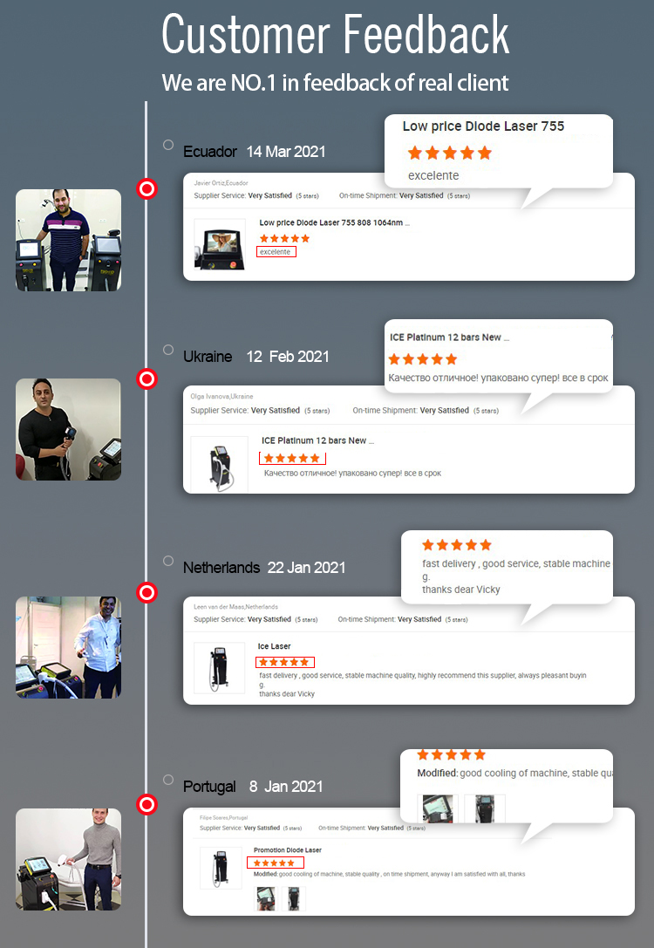This screenshot has width=654, height=948.
Task: Open first review photo under Promotion Diode Laser
Action: pos(265,898)
